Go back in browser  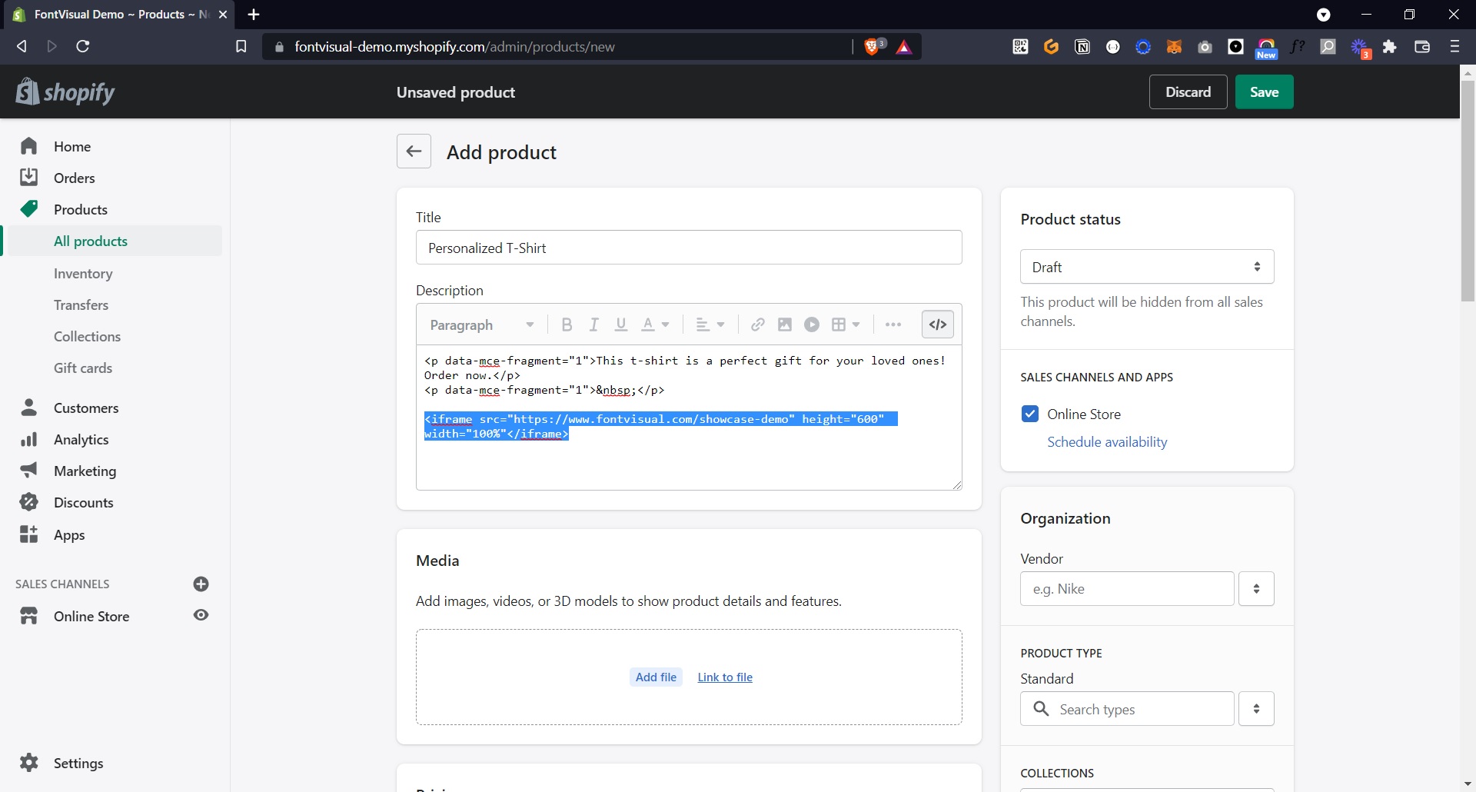click(22, 46)
